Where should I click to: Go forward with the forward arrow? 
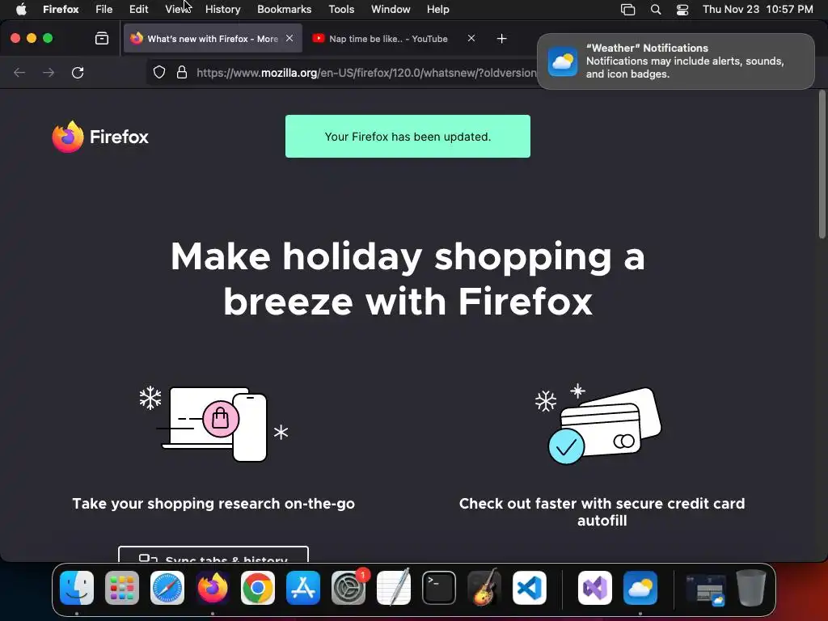(49, 72)
